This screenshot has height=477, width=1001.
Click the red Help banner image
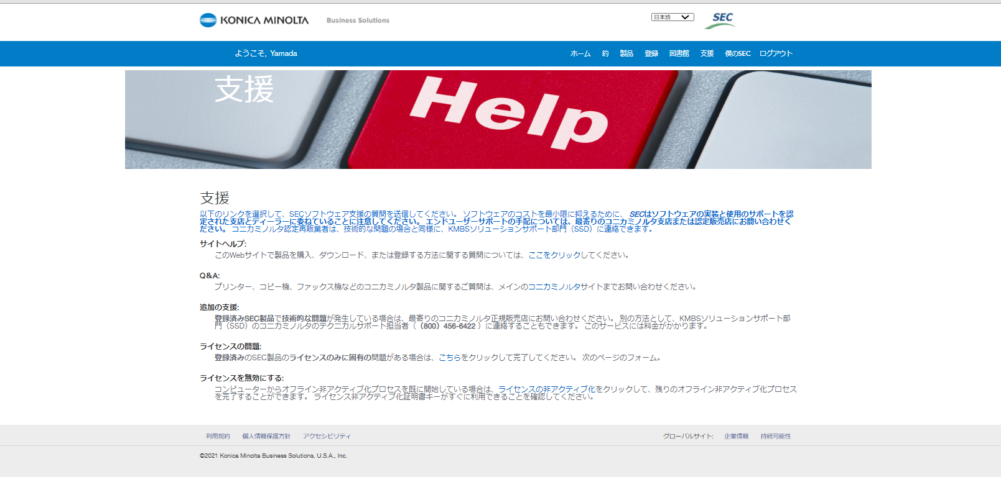click(498, 119)
